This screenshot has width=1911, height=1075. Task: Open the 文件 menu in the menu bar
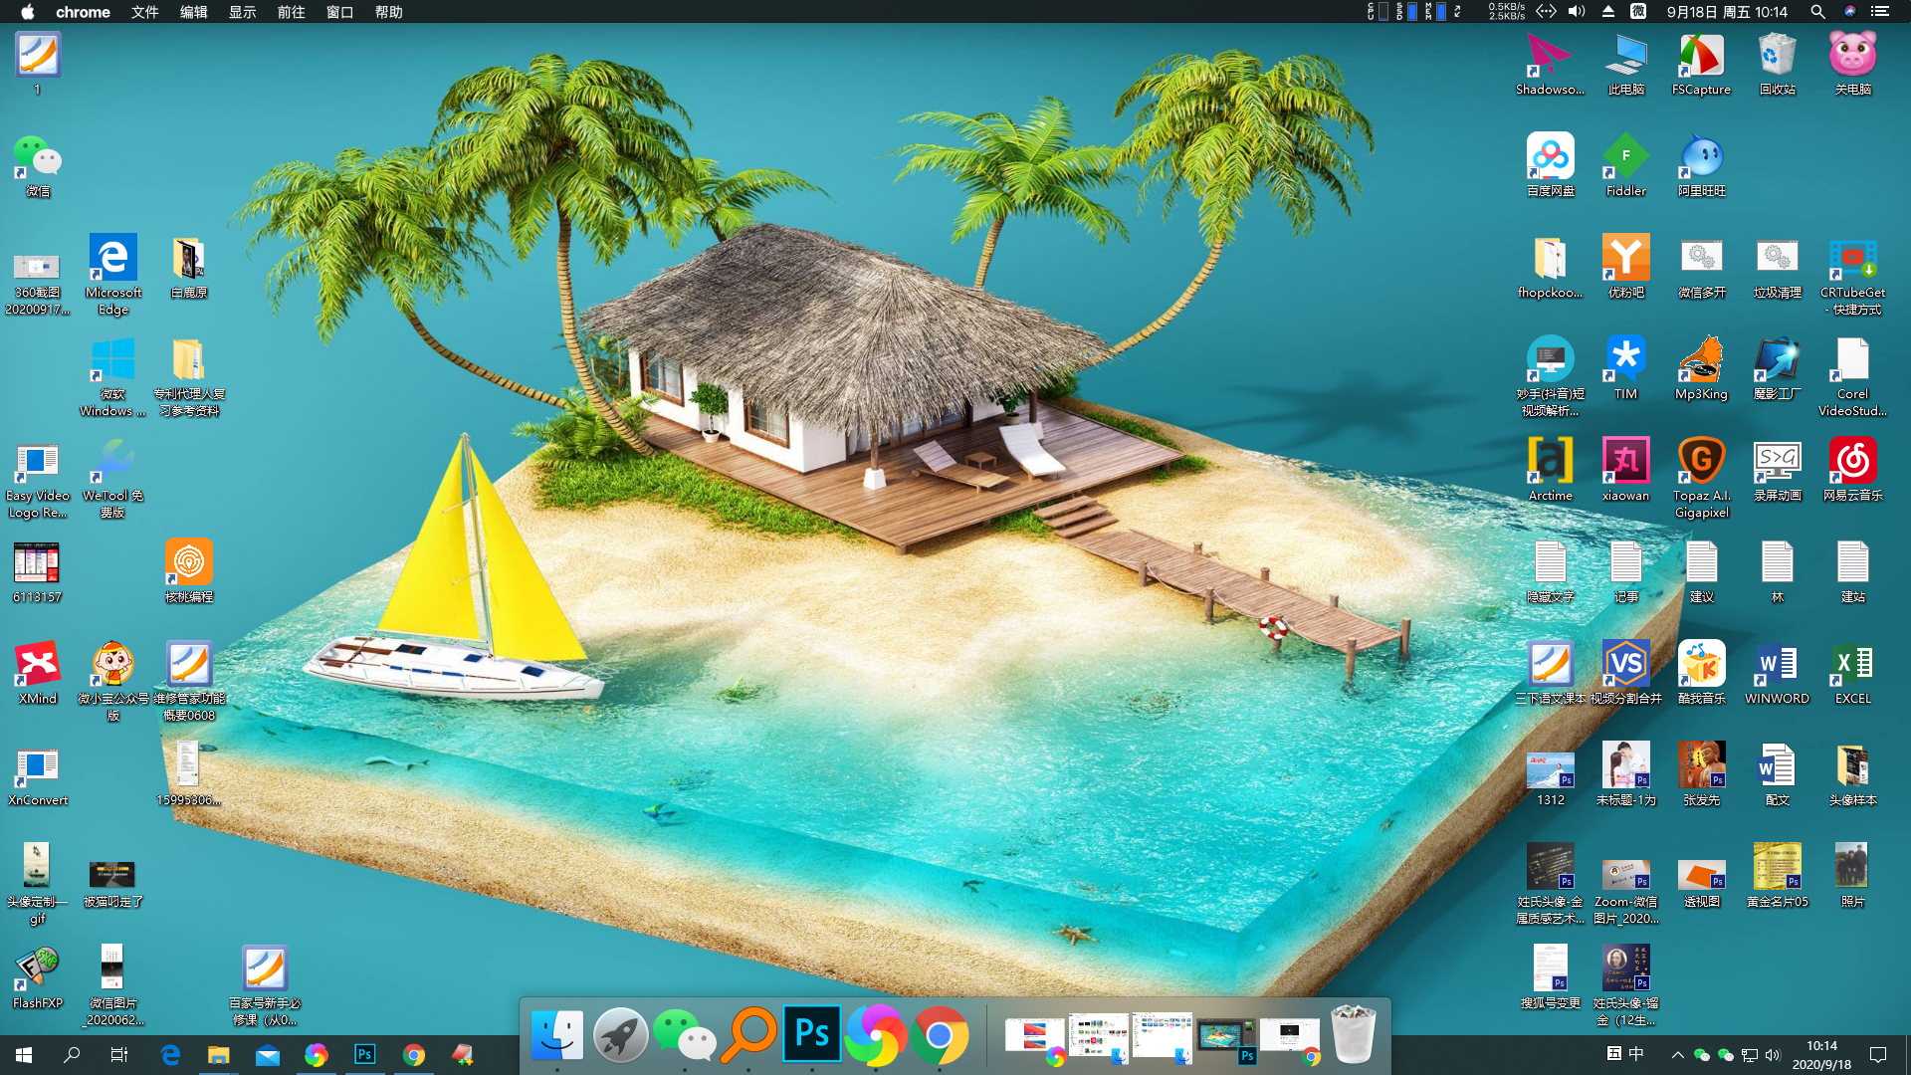click(x=144, y=12)
